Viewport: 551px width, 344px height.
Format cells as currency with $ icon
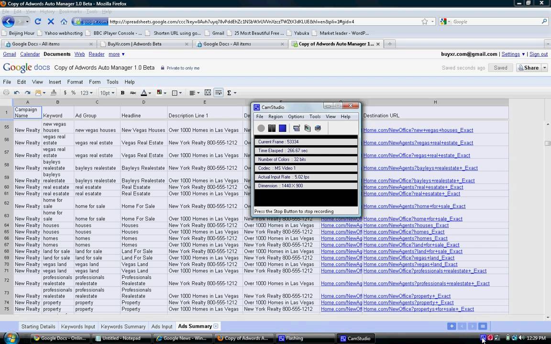click(65, 93)
